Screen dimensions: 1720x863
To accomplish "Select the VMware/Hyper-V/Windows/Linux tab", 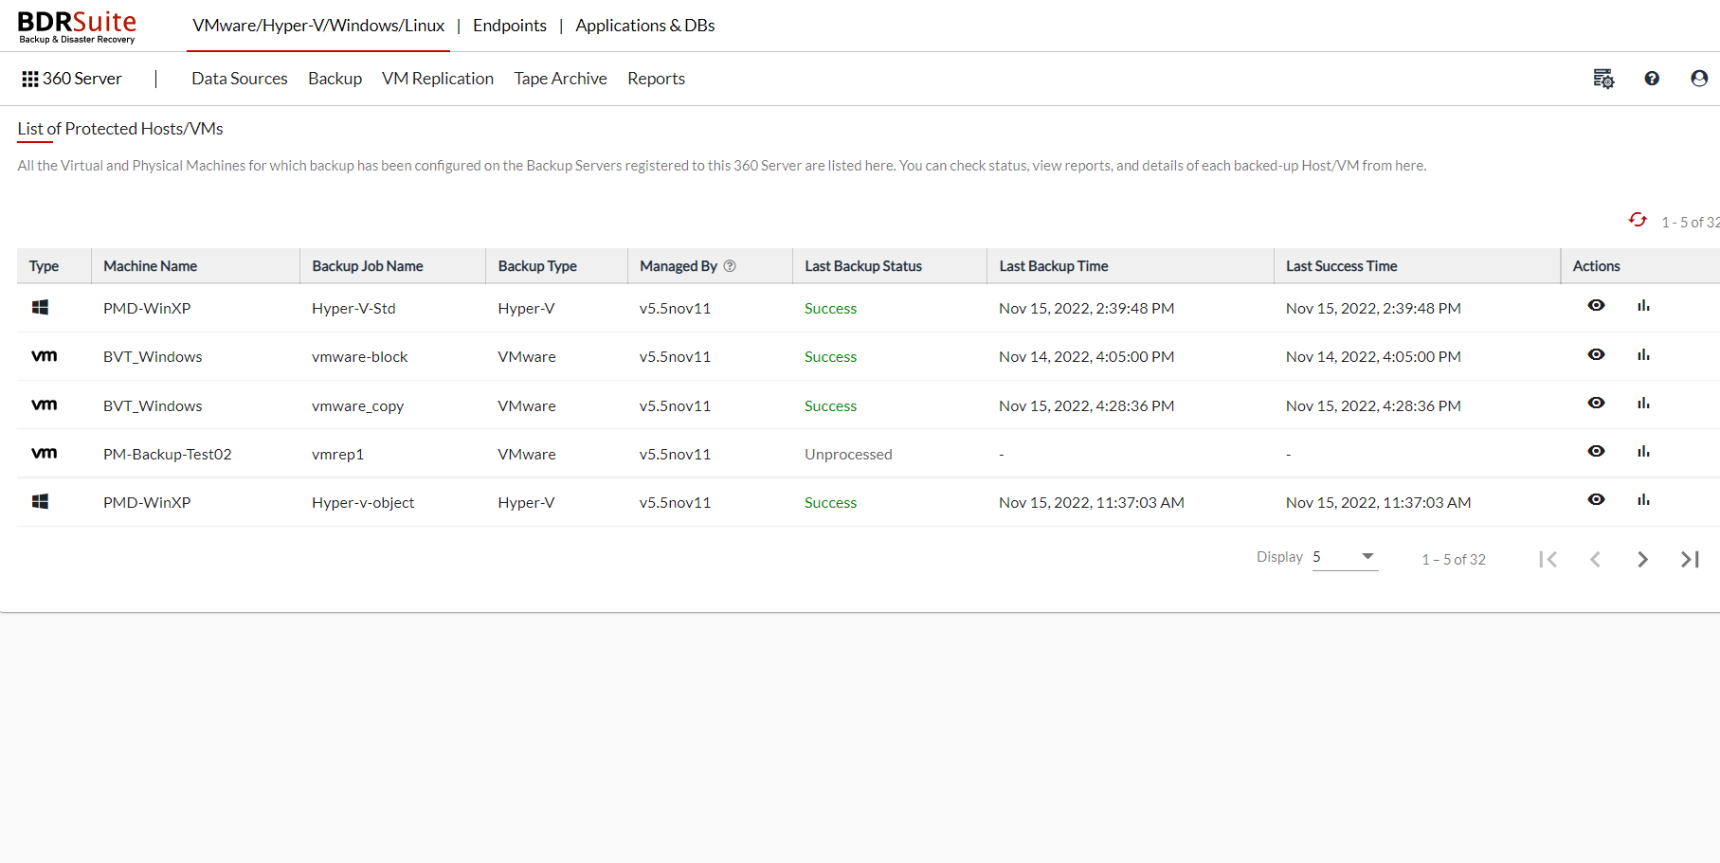I will [x=318, y=26].
